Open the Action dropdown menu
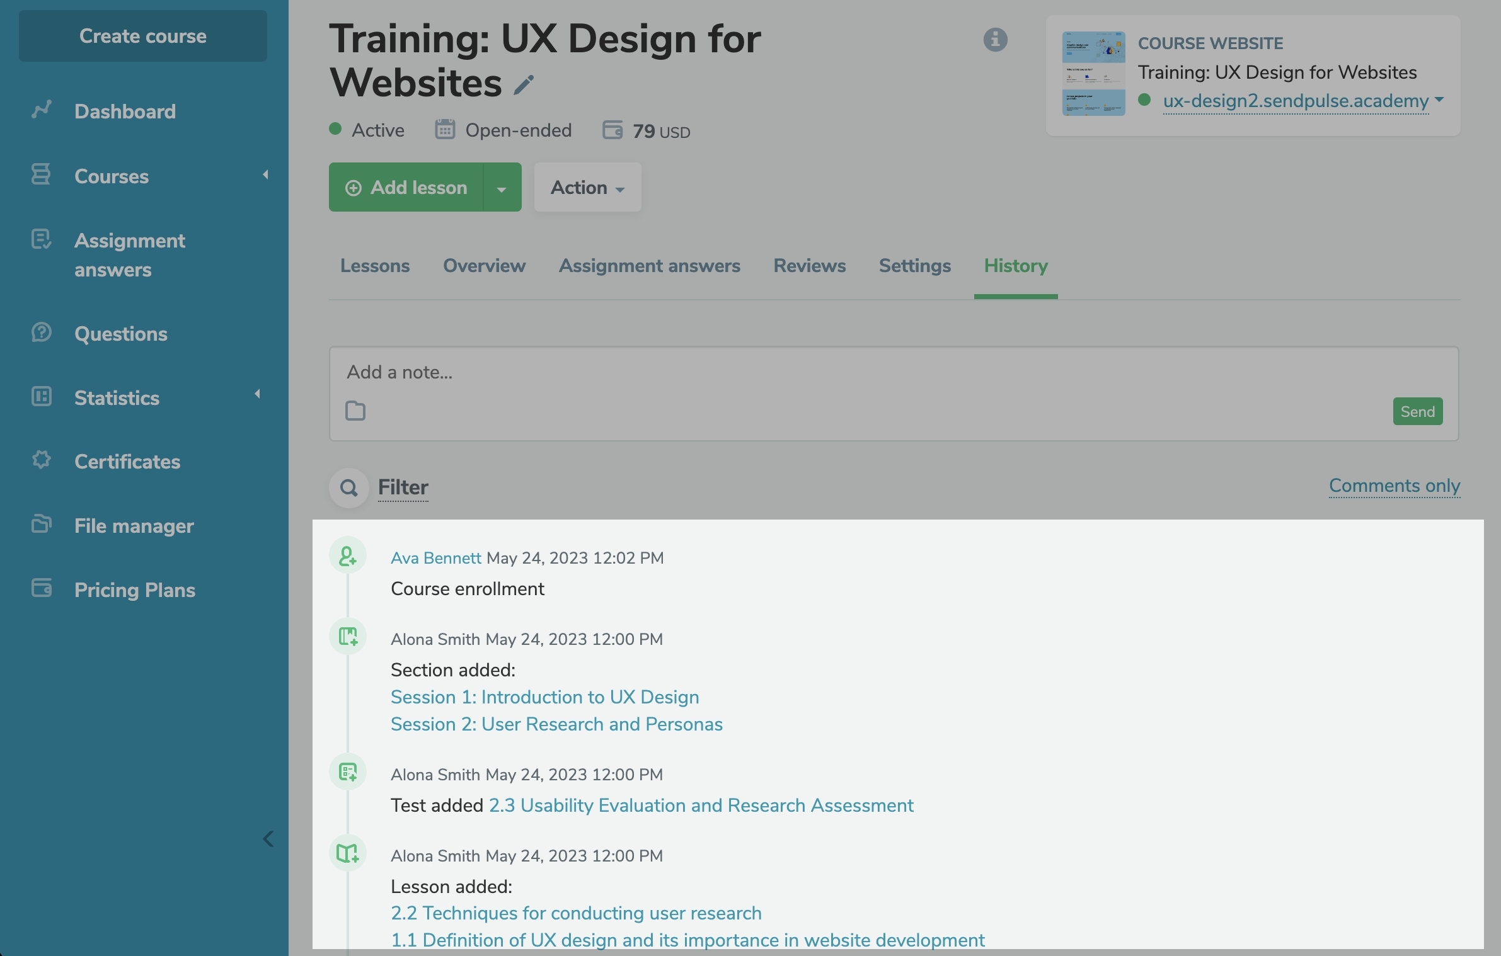This screenshot has height=956, width=1501. (x=587, y=188)
